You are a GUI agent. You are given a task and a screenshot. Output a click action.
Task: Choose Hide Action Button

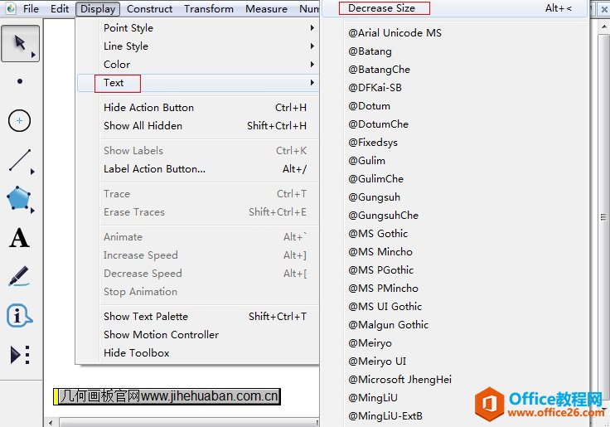pos(198,108)
